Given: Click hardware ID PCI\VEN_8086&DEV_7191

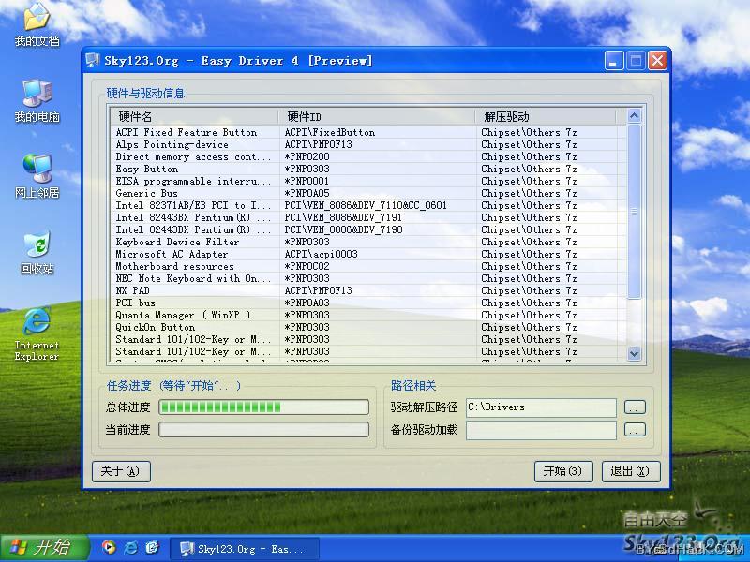Looking at the screenshot, I should click(x=343, y=218).
